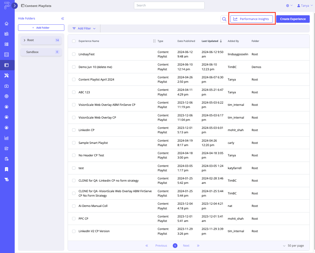Click the Type column header
This screenshot has width=315, height=253.
click(x=160, y=41)
